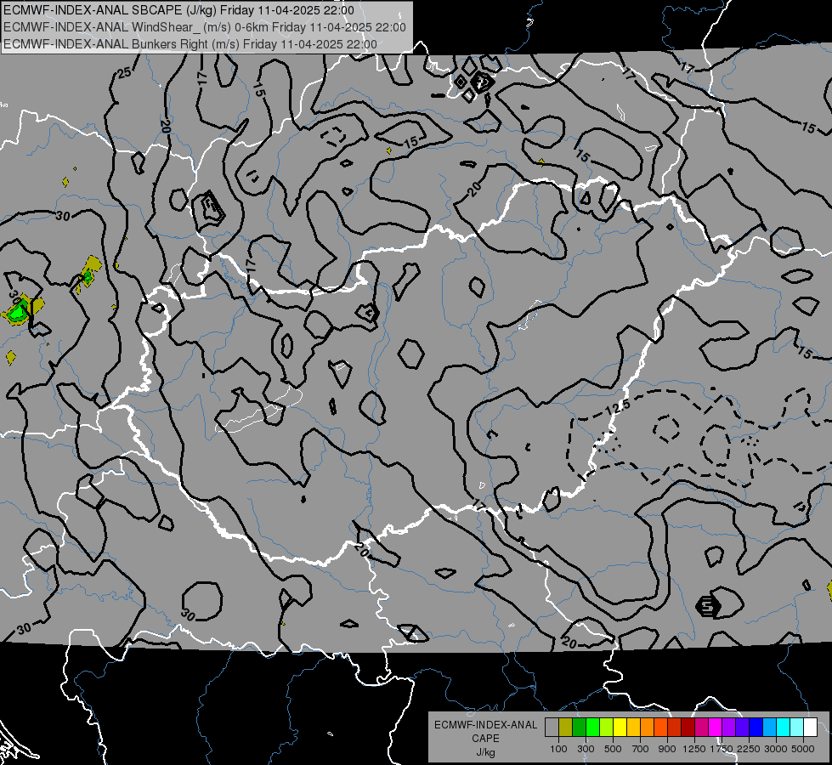
Task: Click the pale cyan legend swatch
Action: [x=797, y=727]
